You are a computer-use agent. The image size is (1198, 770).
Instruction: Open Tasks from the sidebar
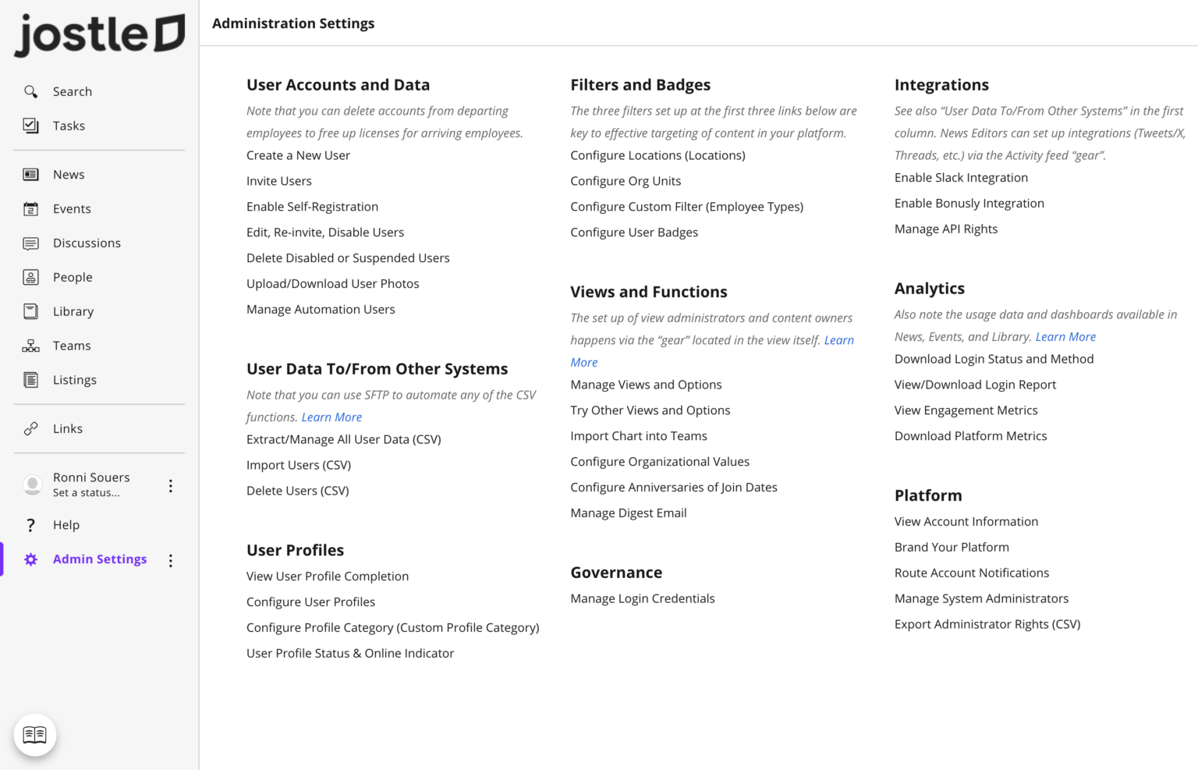point(31,125)
